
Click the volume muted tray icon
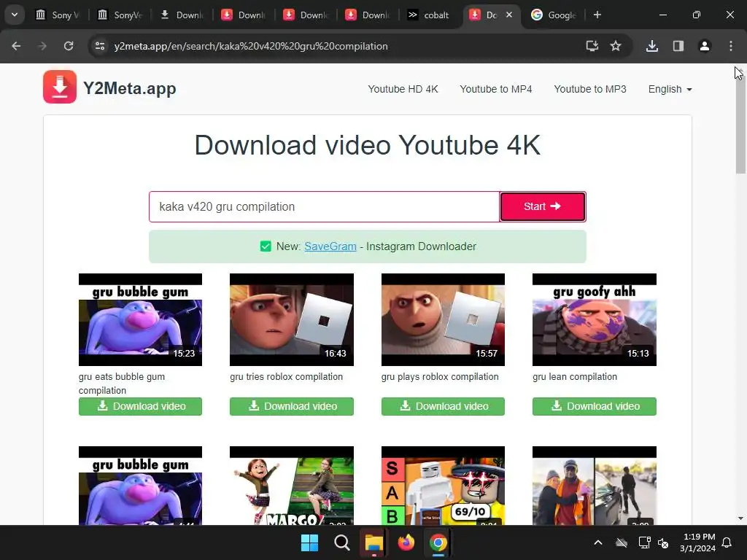coord(663,542)
